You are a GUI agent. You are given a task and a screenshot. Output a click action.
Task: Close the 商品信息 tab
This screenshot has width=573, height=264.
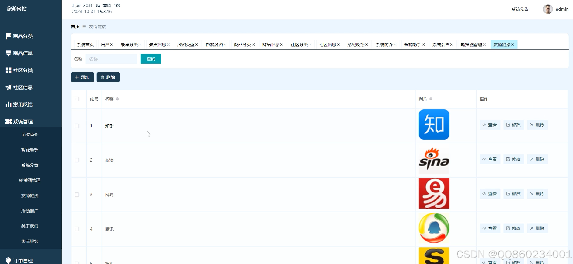point(282,44)
